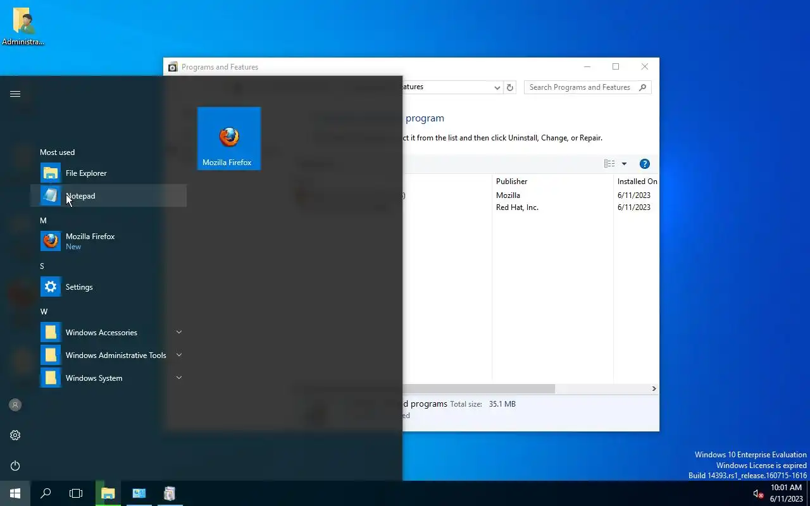The height and width of the screenshot is (506, 810).
Task: Expand the Windows Accessories folder
Action: (x=108, y=333)
